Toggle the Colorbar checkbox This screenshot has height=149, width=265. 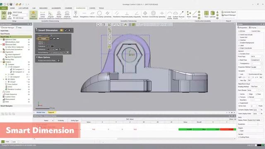[x=239, y=40]
